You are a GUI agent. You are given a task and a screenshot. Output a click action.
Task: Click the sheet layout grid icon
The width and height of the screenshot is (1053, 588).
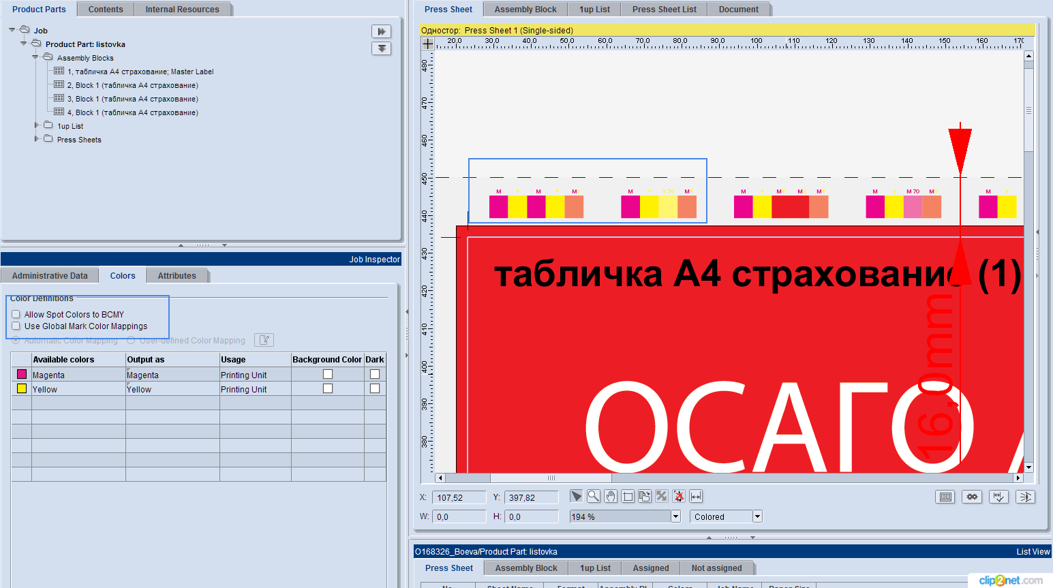pyautogui.click(x=945, y=497)
